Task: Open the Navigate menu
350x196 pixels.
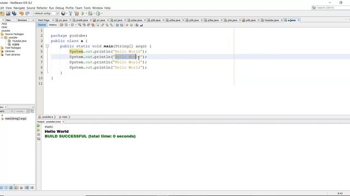Action: coord(19,8)
